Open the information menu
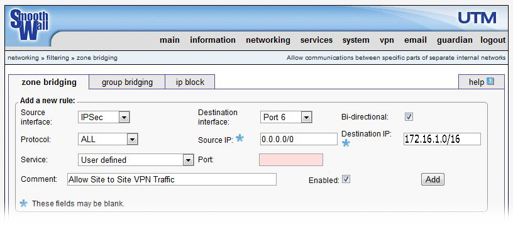Image resolution: width=513 pixels, height=234 pixels. [x=212, y=40]
